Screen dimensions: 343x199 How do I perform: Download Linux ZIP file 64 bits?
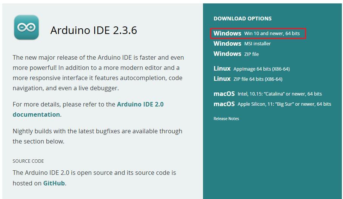point(248,79)
